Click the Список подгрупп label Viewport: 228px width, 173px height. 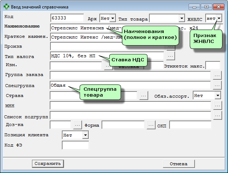[26, 117]
